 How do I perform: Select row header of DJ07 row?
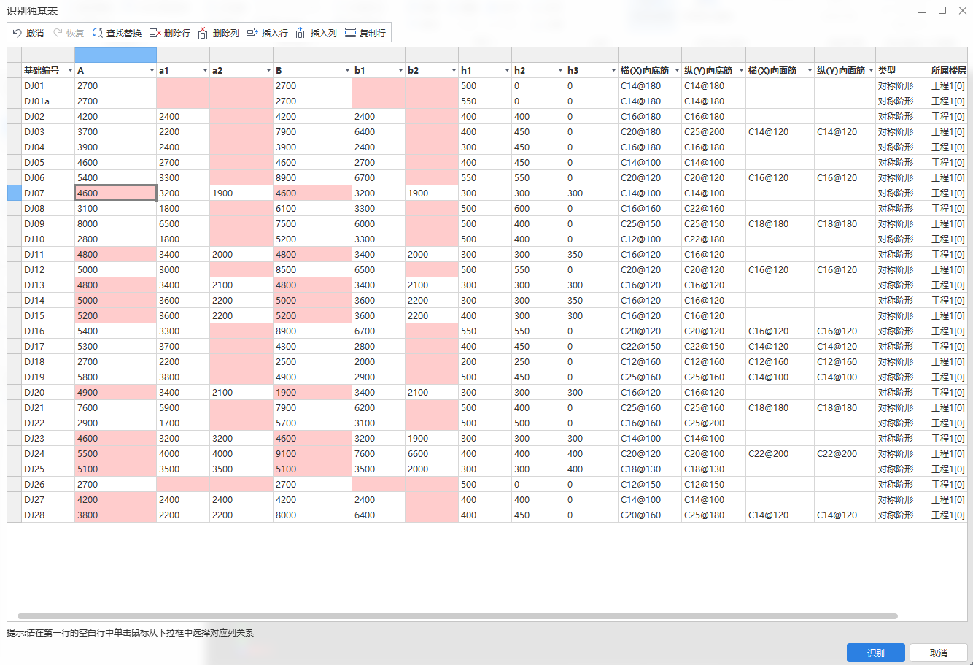click(14, 193)
